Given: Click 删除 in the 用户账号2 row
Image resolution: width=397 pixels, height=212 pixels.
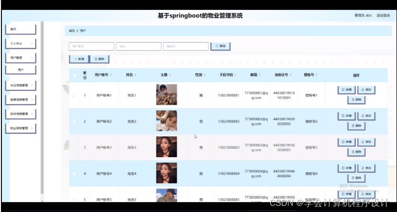Looking at the screenshot, I should pyautogui.click(x=356, y=126).
